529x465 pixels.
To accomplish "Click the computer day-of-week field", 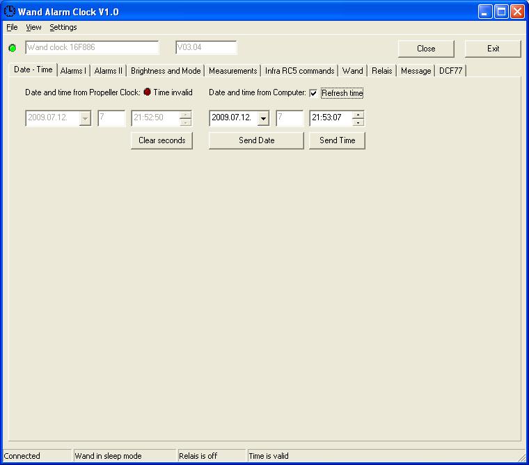I will point(290,118).
